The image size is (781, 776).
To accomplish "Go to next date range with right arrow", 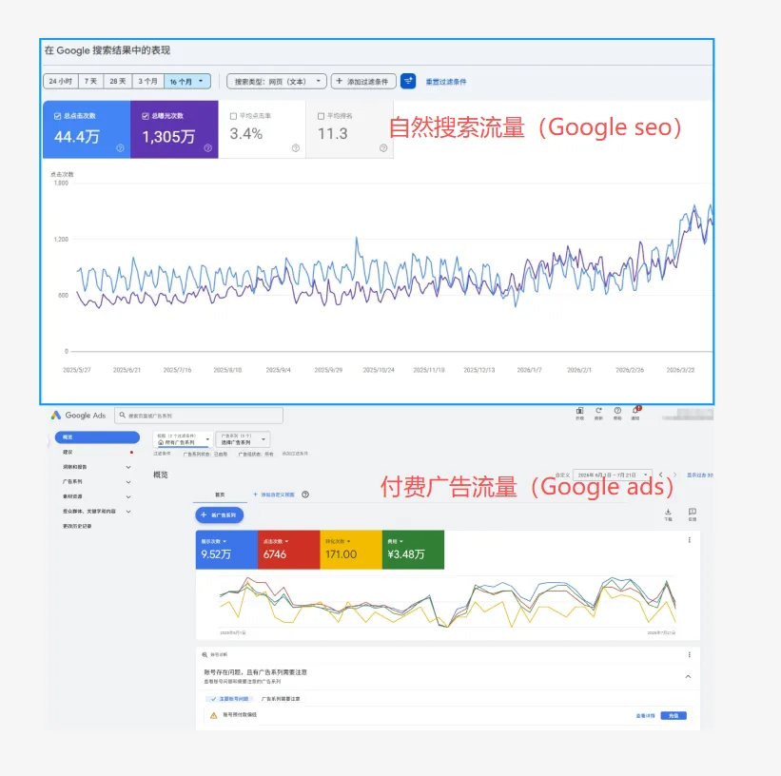I will (x=674, y=475).
